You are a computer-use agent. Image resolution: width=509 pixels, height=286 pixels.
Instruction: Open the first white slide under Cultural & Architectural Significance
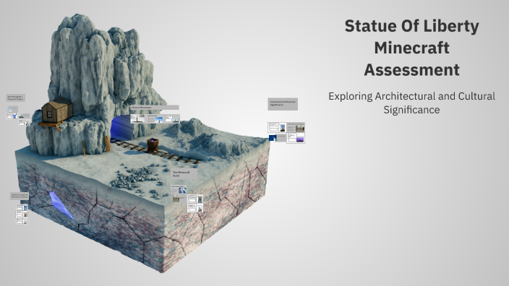[x=277, y=127]
